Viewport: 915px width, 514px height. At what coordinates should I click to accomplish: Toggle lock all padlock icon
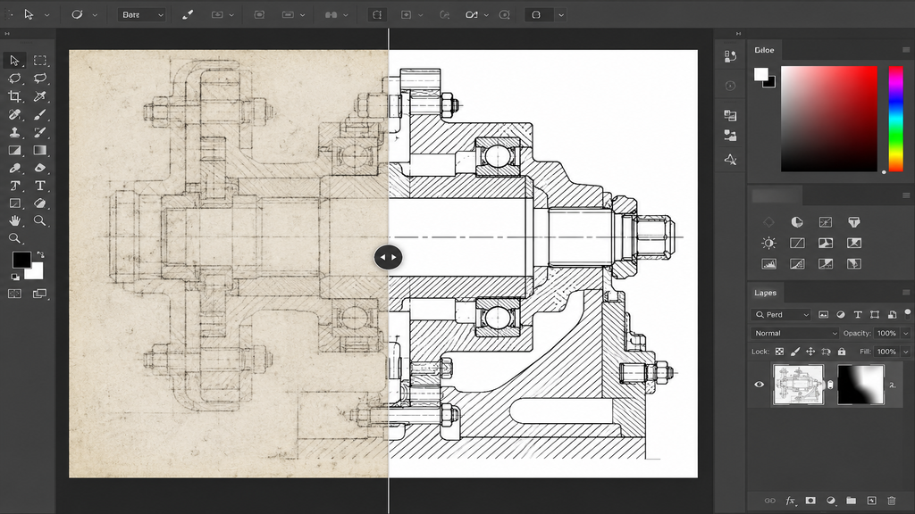(x=842, y=352)
